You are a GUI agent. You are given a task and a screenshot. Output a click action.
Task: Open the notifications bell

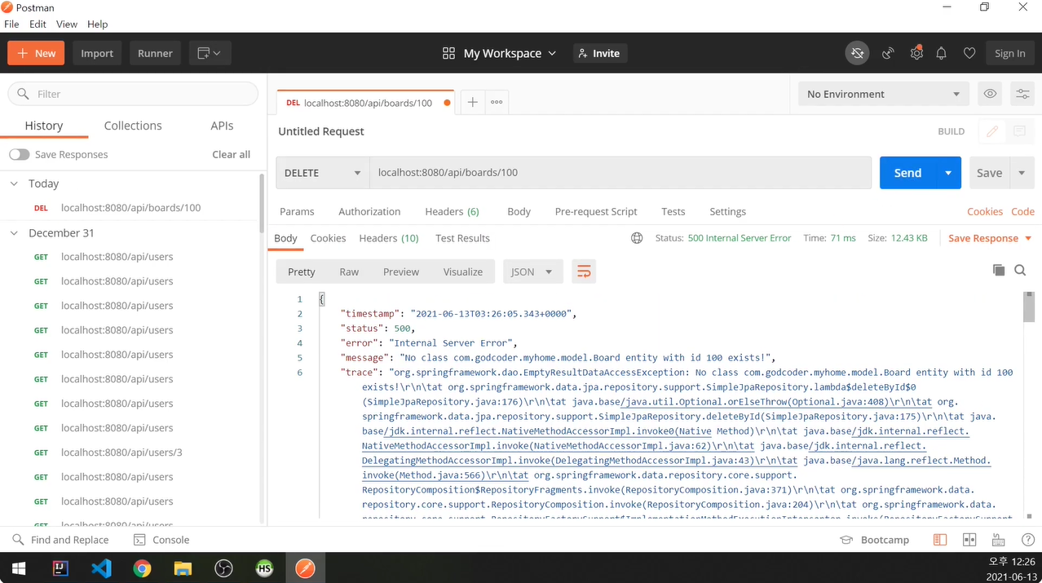click(x=941, y=53)
